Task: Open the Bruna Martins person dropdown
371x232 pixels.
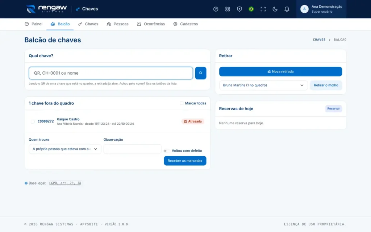Action: click(x=263, y=85)
